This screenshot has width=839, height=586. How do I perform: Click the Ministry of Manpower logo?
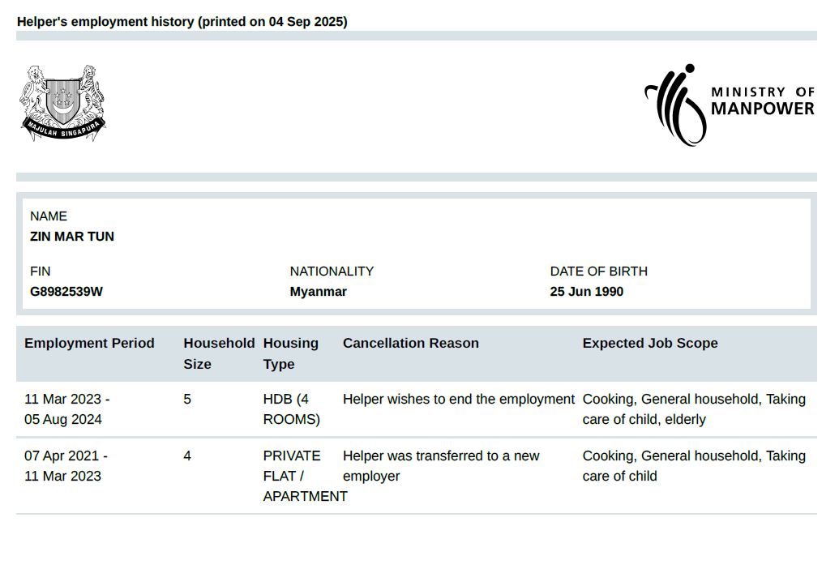[x=729, y=105]
